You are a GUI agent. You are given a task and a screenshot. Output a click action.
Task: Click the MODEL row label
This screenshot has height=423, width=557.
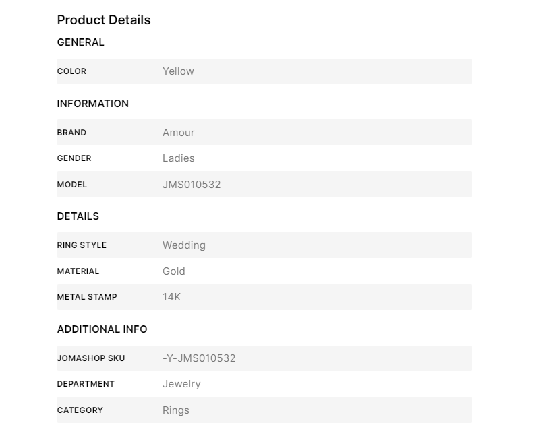click(x=72, y=185)
